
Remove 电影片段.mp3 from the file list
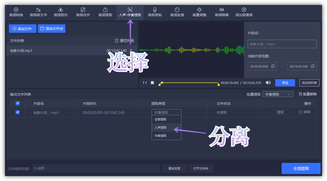131,51
